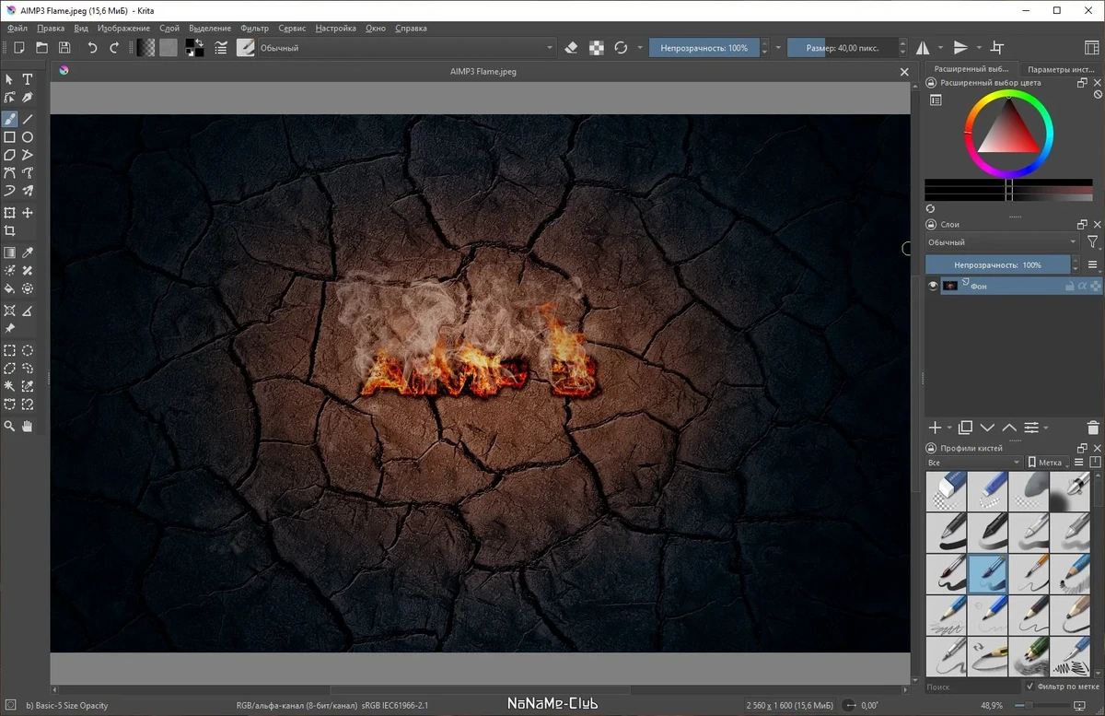Duplicate layer icon in Layers panel
Image resolution: width=1105 pixels, height=716 pixels.
pos(965,428)
